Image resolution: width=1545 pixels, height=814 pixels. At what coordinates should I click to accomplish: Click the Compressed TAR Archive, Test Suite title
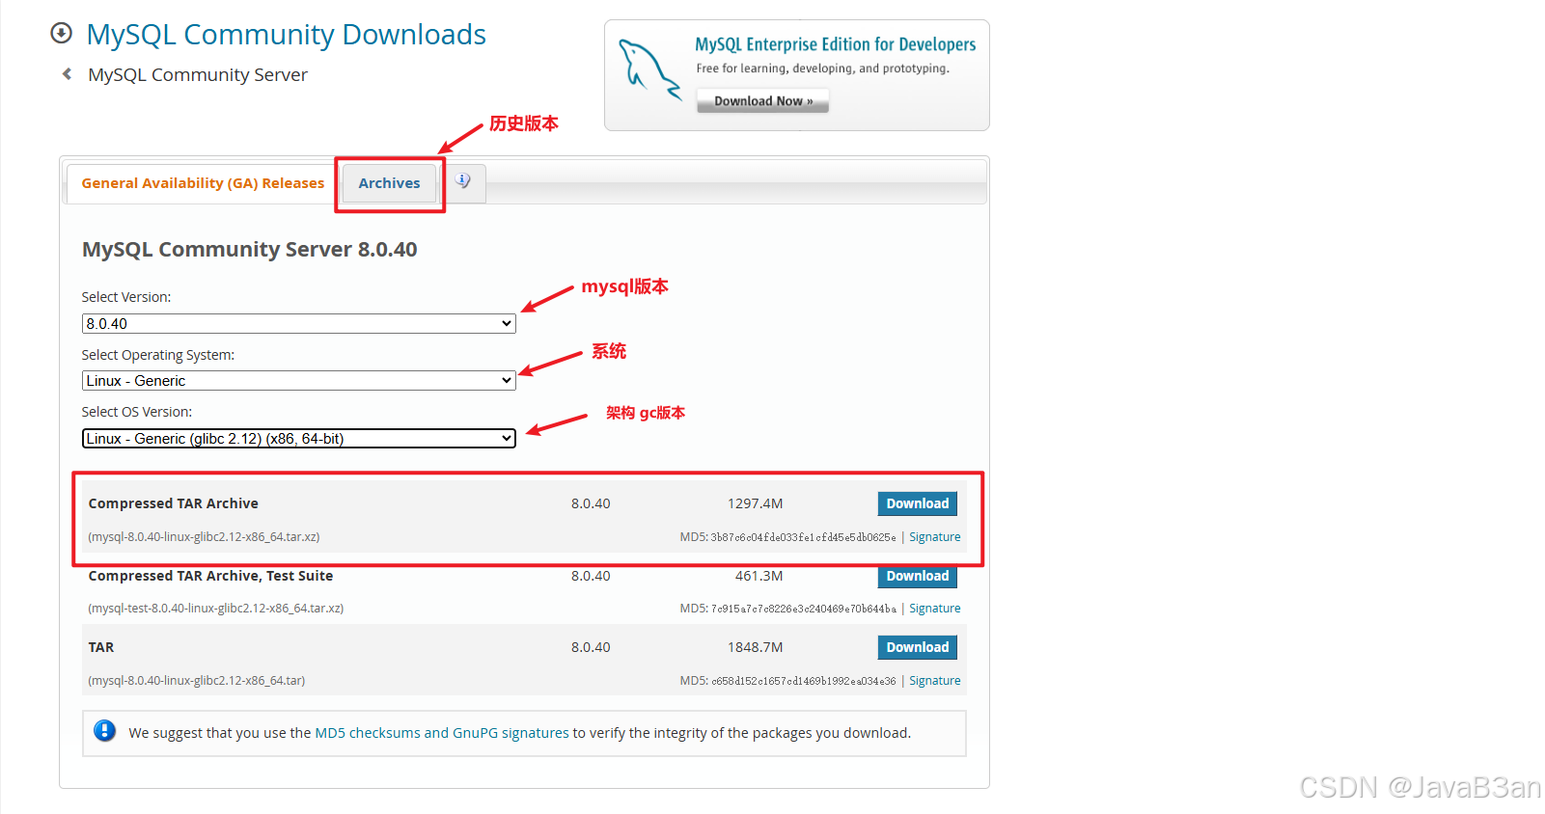click(210, 576)
